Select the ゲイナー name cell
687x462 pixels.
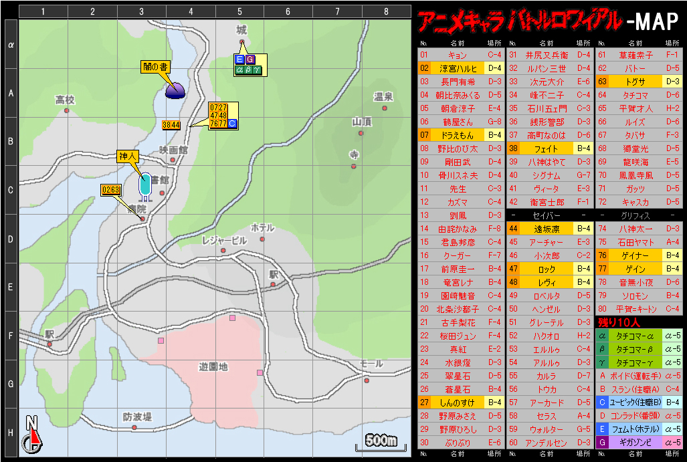[x=635, y=255]
